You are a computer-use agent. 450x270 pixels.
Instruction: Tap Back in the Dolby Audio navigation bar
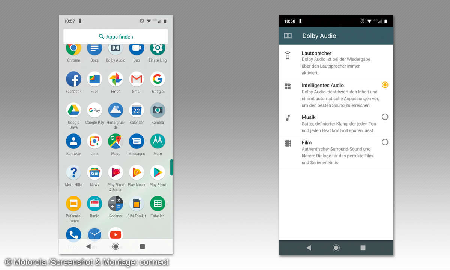pyautogui.click(x=309, y=247)
